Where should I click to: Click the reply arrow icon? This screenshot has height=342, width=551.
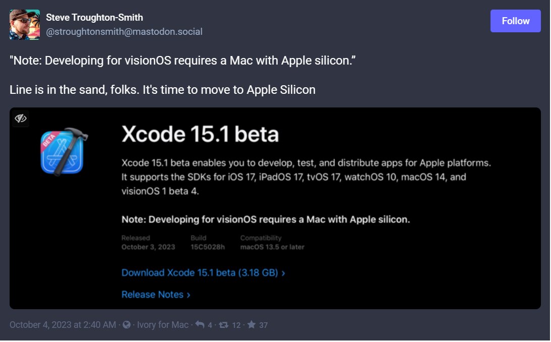tap(200, 325)
